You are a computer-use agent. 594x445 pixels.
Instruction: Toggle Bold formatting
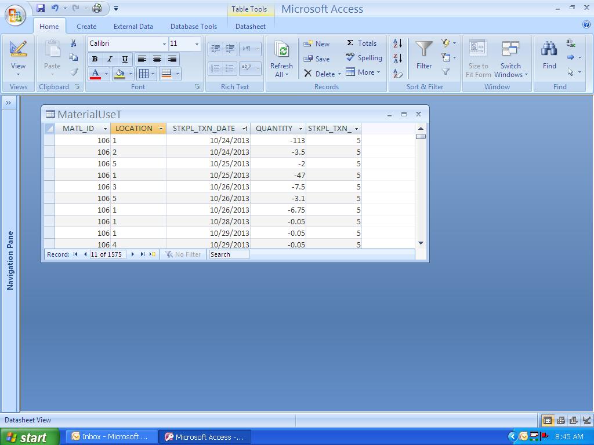click(95, 59)
